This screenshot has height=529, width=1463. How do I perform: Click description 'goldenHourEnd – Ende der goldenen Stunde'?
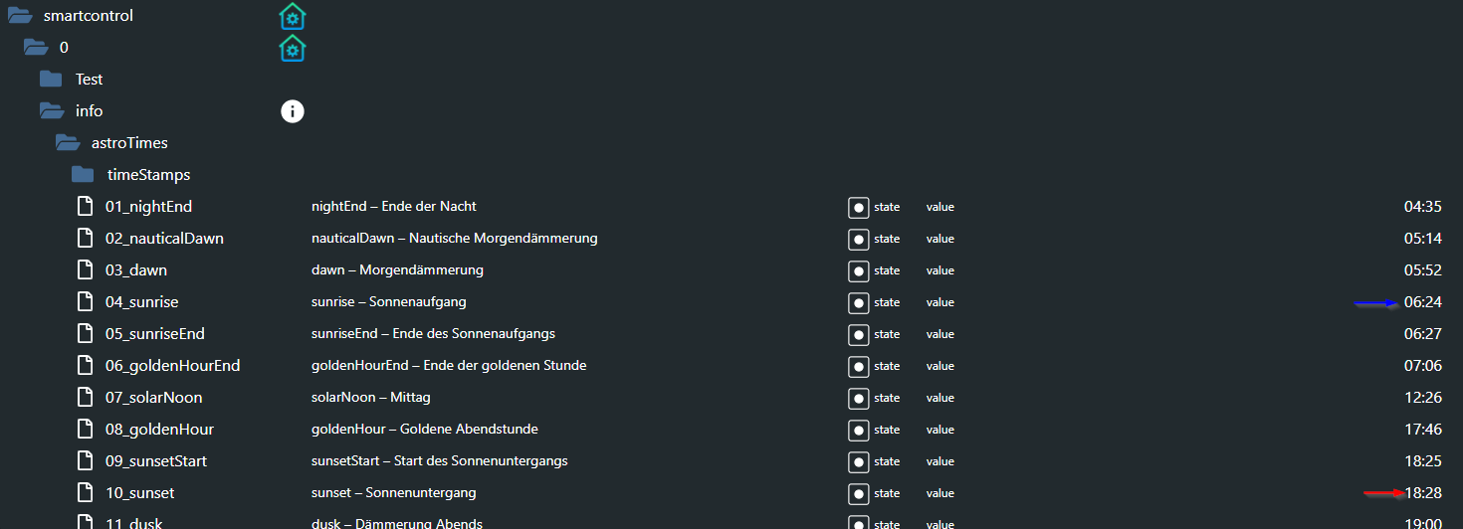[x=449, y=366]
